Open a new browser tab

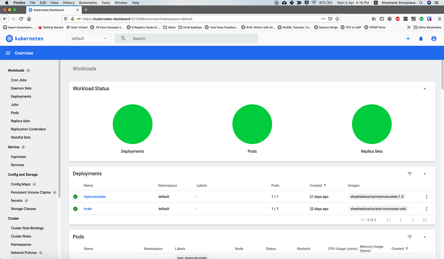click(x=86, y=10)
